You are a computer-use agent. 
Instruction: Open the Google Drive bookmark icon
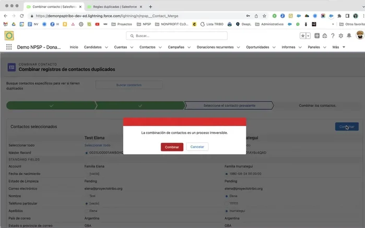[x=14, y=24]
